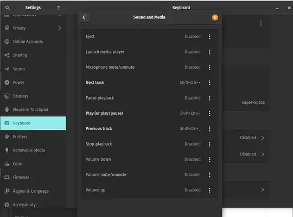Open the vertical dots menu in Keyboard panel
The width and height of the screenshot is (293, 217).
coord(261,23)
